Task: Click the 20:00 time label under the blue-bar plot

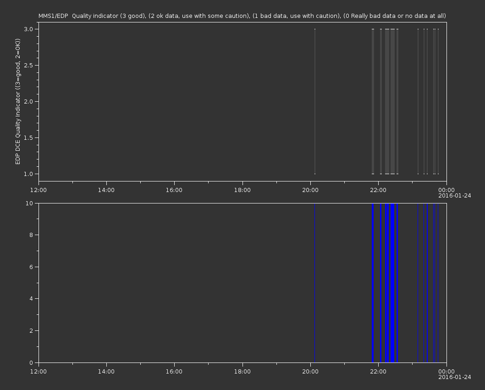Action: tap(310, 372)
